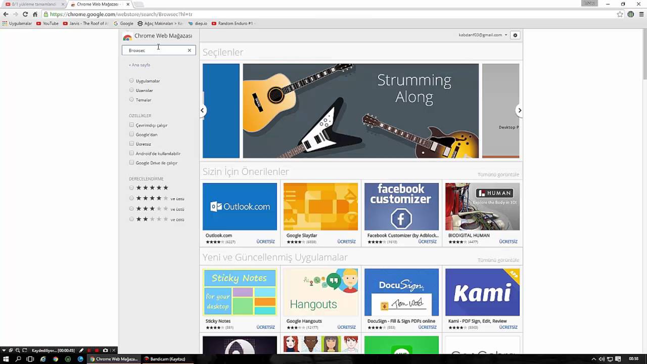Check Android'de kullanılabilir checkbox
This screenshot has height=364, width=647.
(131, 153)
